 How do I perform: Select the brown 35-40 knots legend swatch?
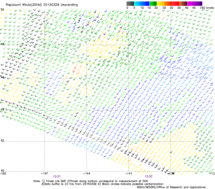pos(183,3)
